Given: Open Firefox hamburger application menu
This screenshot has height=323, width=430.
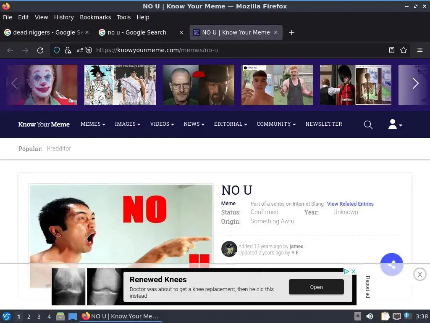Looking at the screenshot, I should (420, 50).
